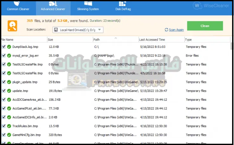Click green status icon for TrackRules.bin.tmp
This screenshot has width=234, height=145.
9,126
